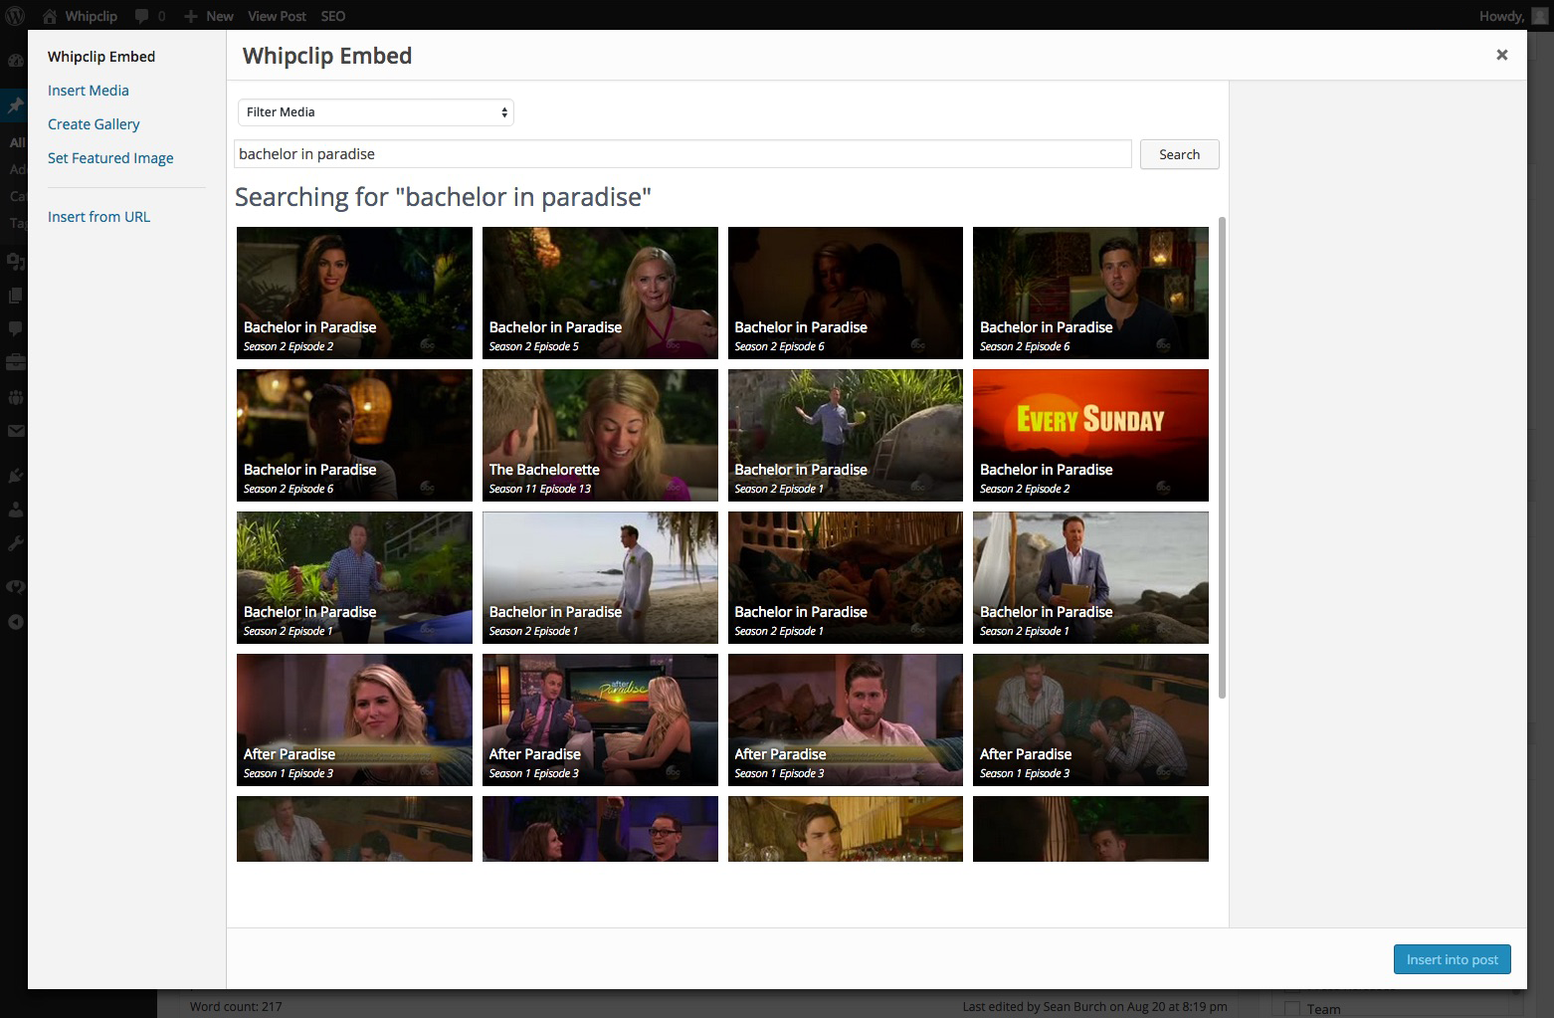
Task: Select Episode 6 clip with glowing lanterns
Action: pyautogui.click(x=354, y=435)
